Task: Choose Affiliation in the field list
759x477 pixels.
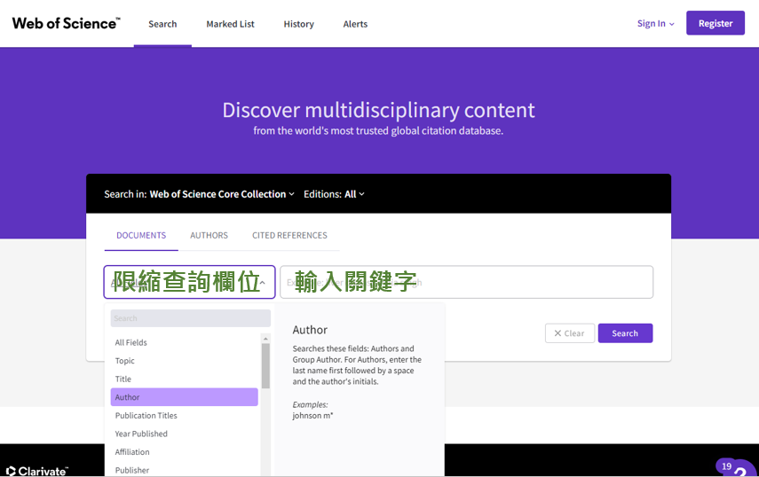Action: (184, 452)
